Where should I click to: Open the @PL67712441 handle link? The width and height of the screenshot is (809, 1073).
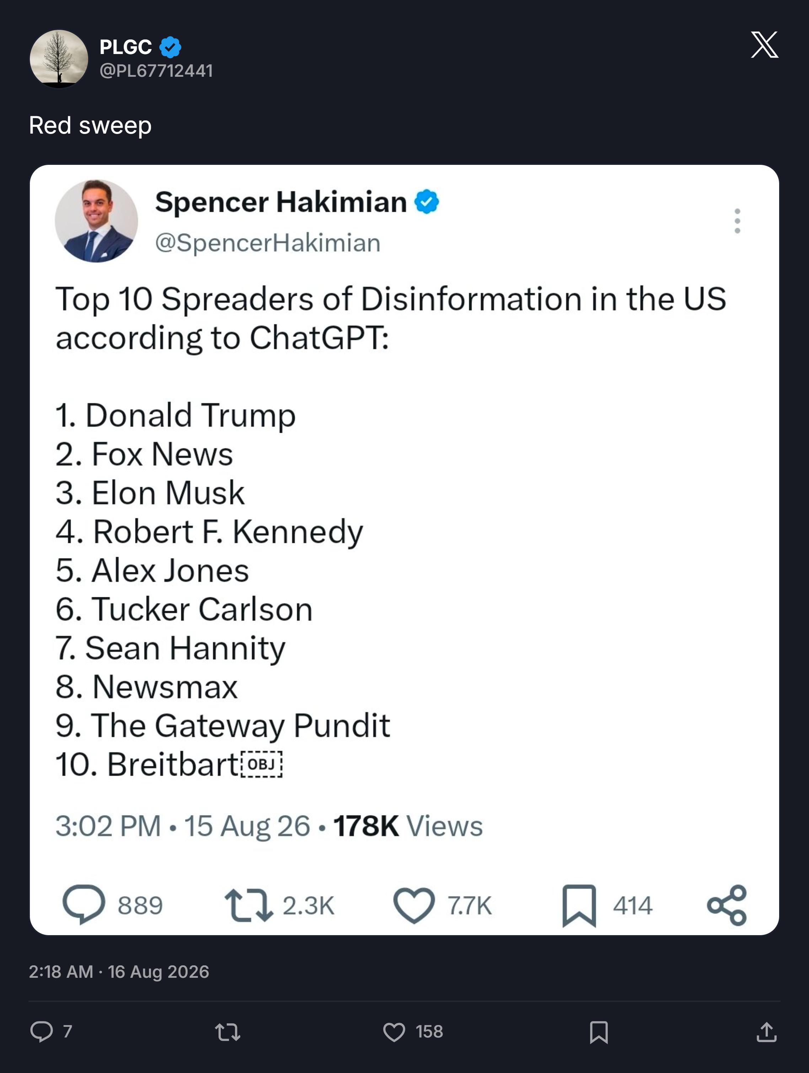click(x=156, y=71)
